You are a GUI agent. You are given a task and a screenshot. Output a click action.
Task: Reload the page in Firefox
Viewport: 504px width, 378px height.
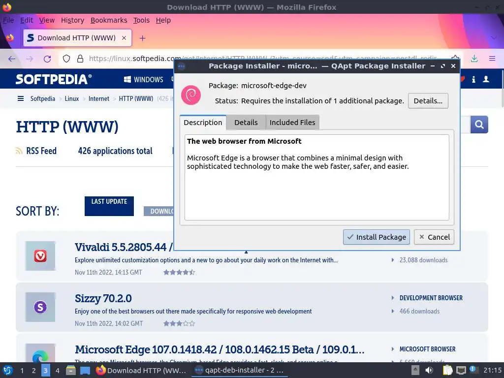point(47,59)
